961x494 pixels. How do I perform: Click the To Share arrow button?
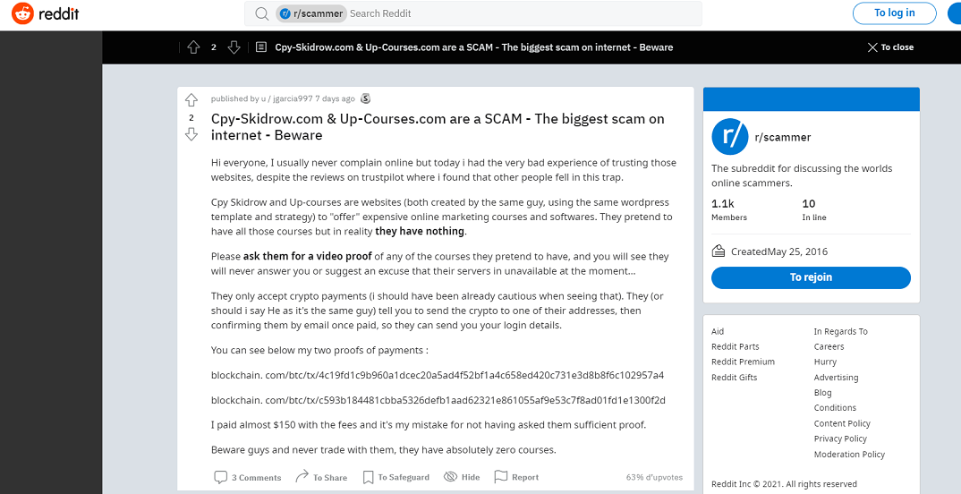coord(321,478)
